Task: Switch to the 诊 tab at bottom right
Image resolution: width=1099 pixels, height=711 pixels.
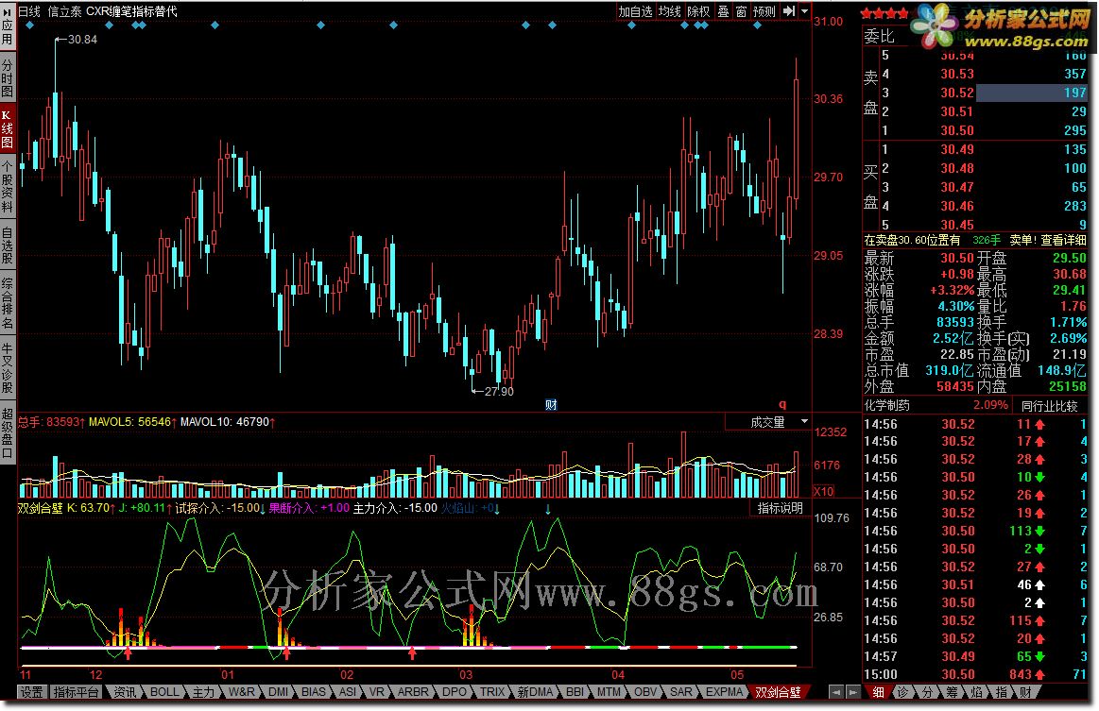Action: click(902, 692)
